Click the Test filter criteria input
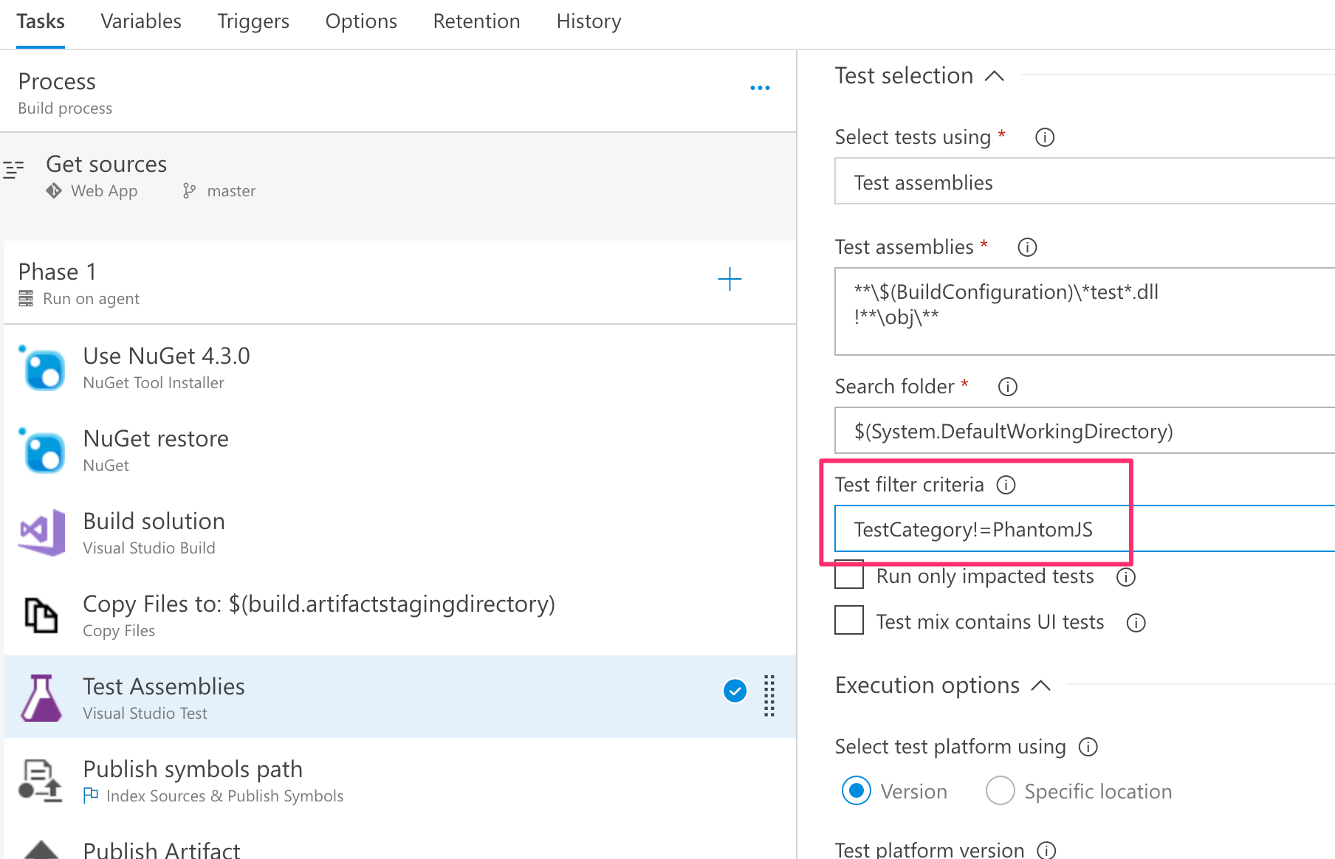The width and height of the screenshot is (1335, 859). click(1085, 528)
